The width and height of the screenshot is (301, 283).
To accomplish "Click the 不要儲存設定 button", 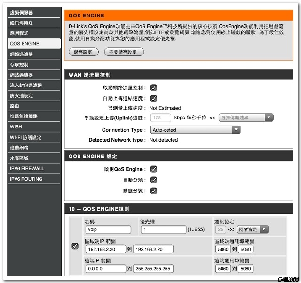I will coord(124,52).
